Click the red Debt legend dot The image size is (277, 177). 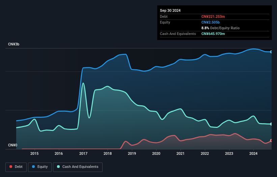click(x=11, y=167)
